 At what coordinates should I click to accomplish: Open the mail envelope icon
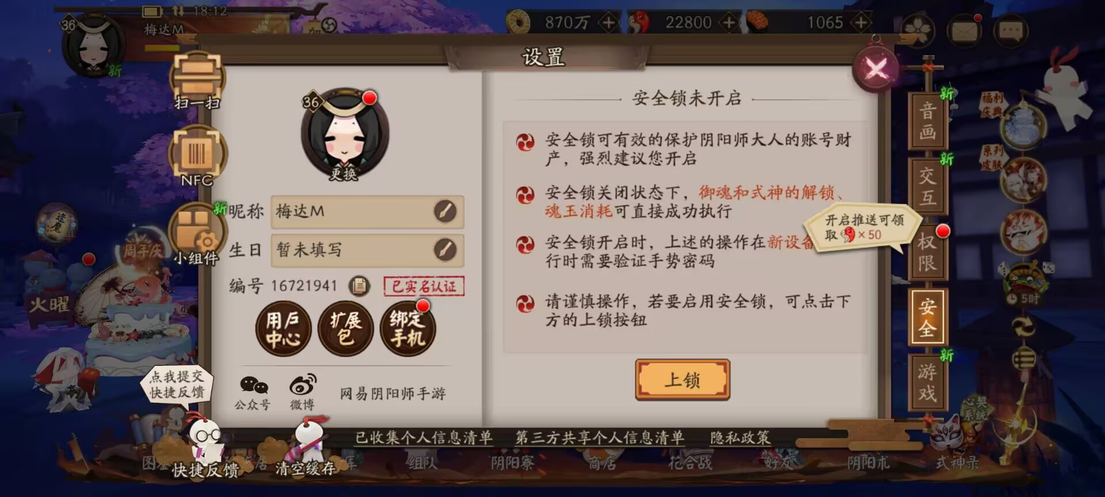click(x=965, y=30)
